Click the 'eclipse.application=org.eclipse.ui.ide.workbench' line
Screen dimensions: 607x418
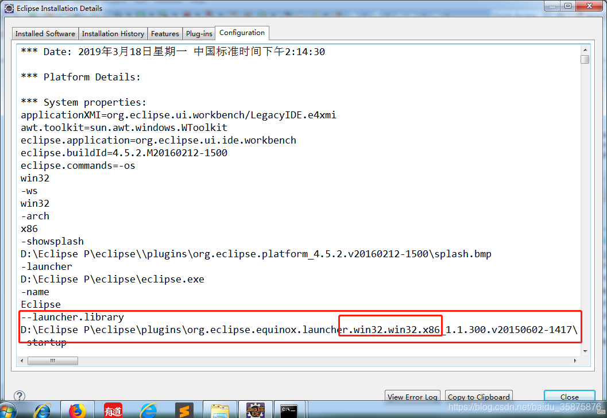(158, 140)
